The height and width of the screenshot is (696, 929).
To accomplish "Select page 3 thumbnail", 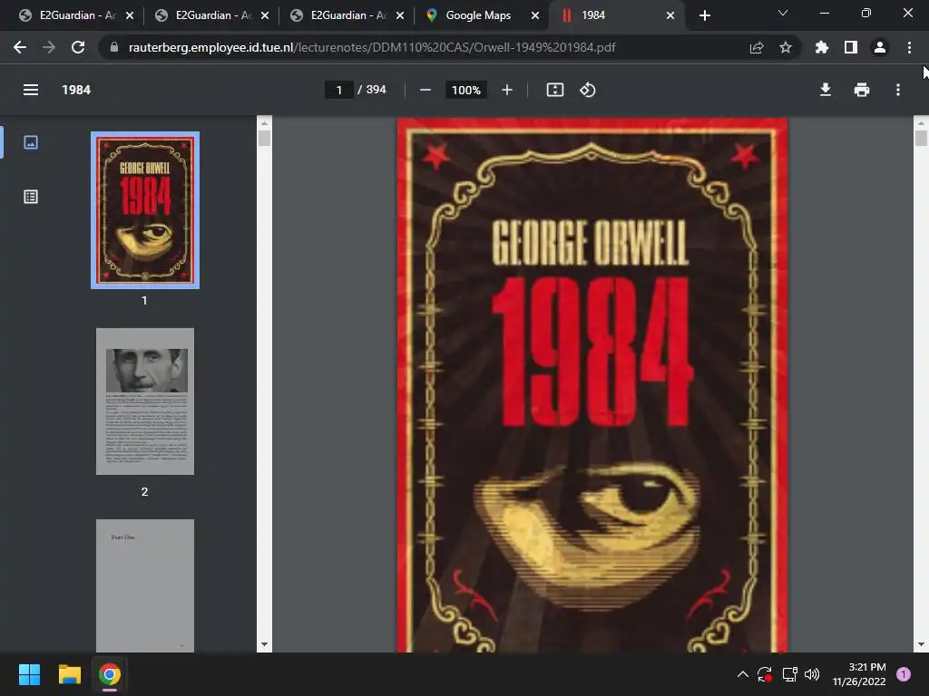I will point(145,586).
